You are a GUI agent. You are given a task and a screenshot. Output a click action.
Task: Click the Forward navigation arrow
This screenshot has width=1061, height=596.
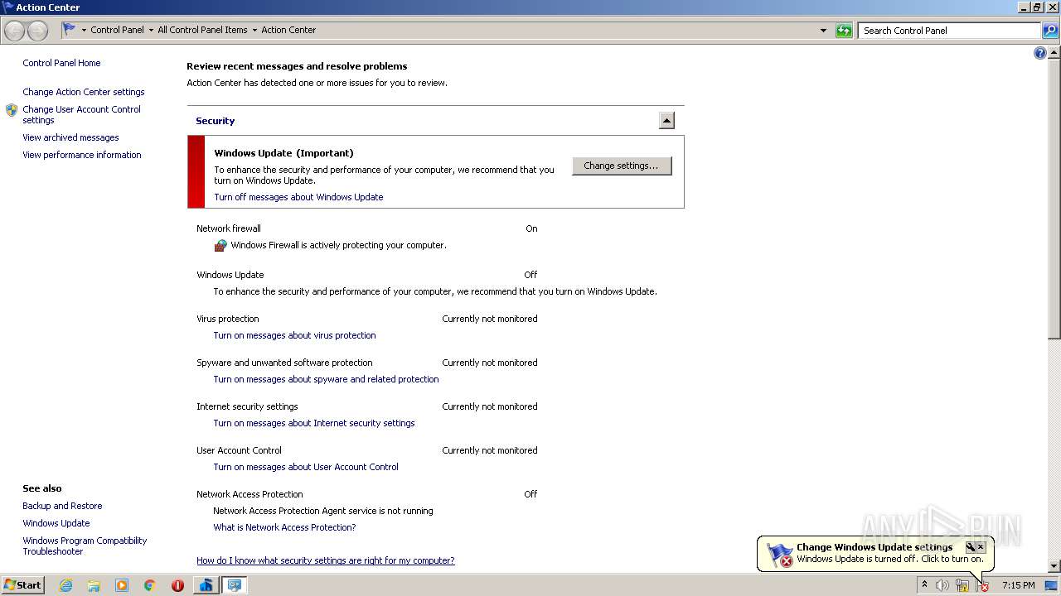coord(37,31)
